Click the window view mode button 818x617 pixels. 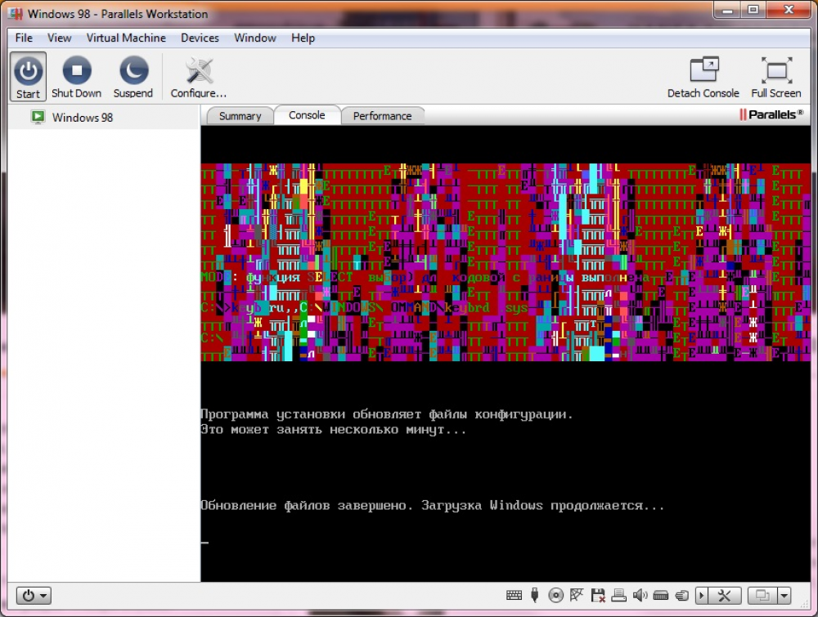pyautogui.click(x=762, y=595)
